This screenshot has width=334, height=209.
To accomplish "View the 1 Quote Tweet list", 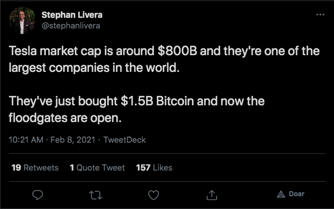I will [x=98, y=168].
